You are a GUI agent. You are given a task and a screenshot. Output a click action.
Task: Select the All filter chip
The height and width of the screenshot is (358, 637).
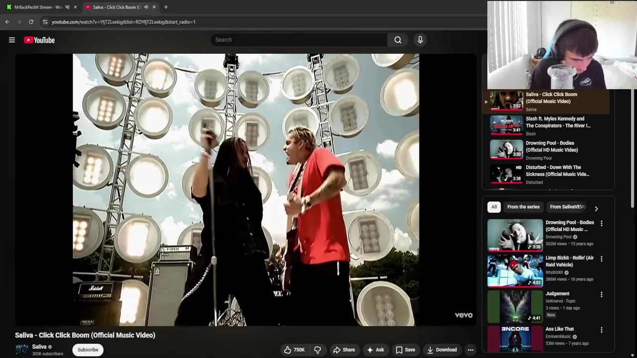click(x=494, y=207)
